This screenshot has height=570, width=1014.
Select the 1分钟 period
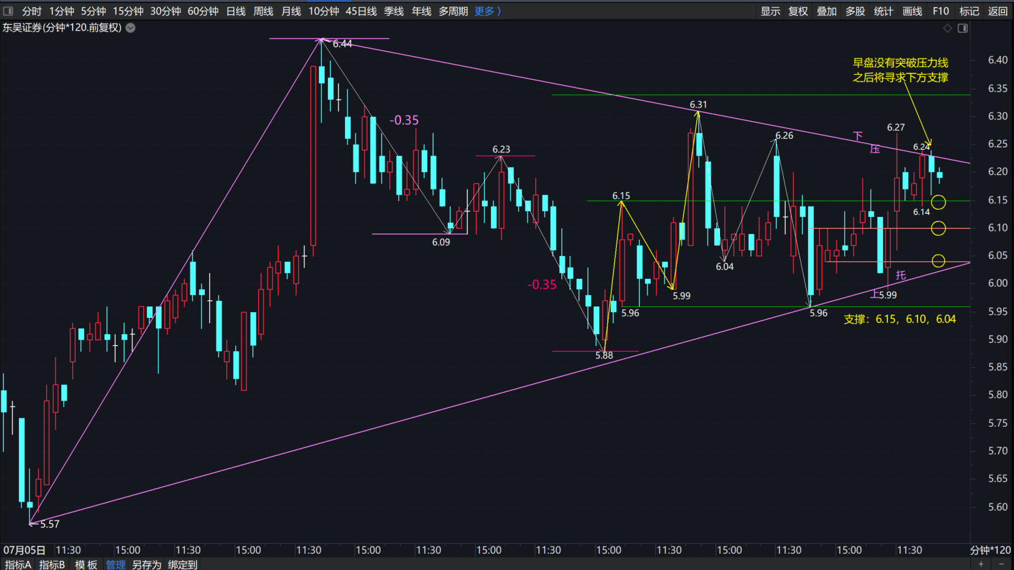tap(61, 11)
